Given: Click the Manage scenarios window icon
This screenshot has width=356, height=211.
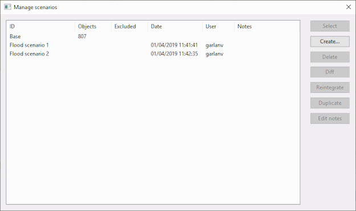Looking at the screenshot, I should (x=7, y=7).
